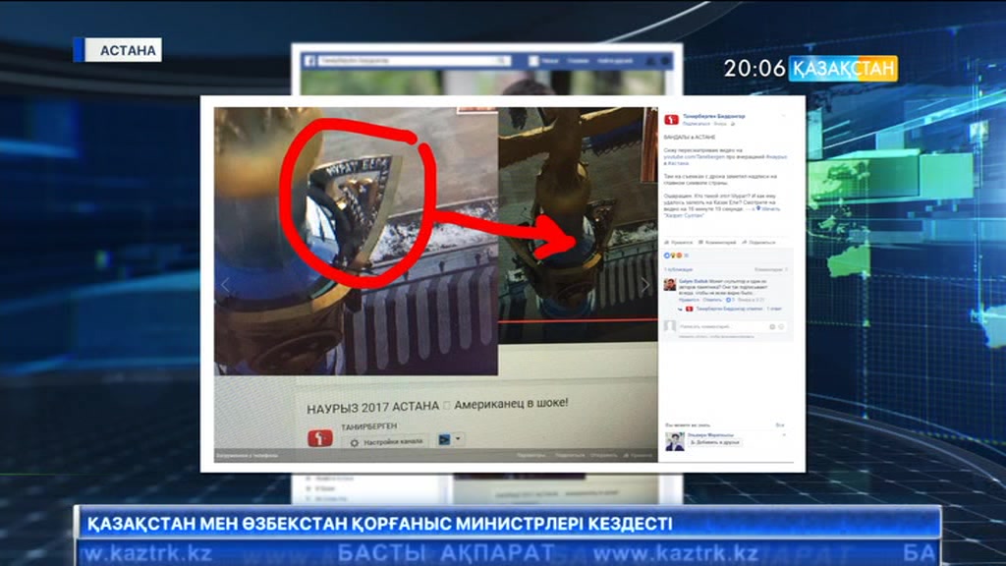Click the ВАНДАЛЫ в АСТАНЕ post heading

(690, 138)
